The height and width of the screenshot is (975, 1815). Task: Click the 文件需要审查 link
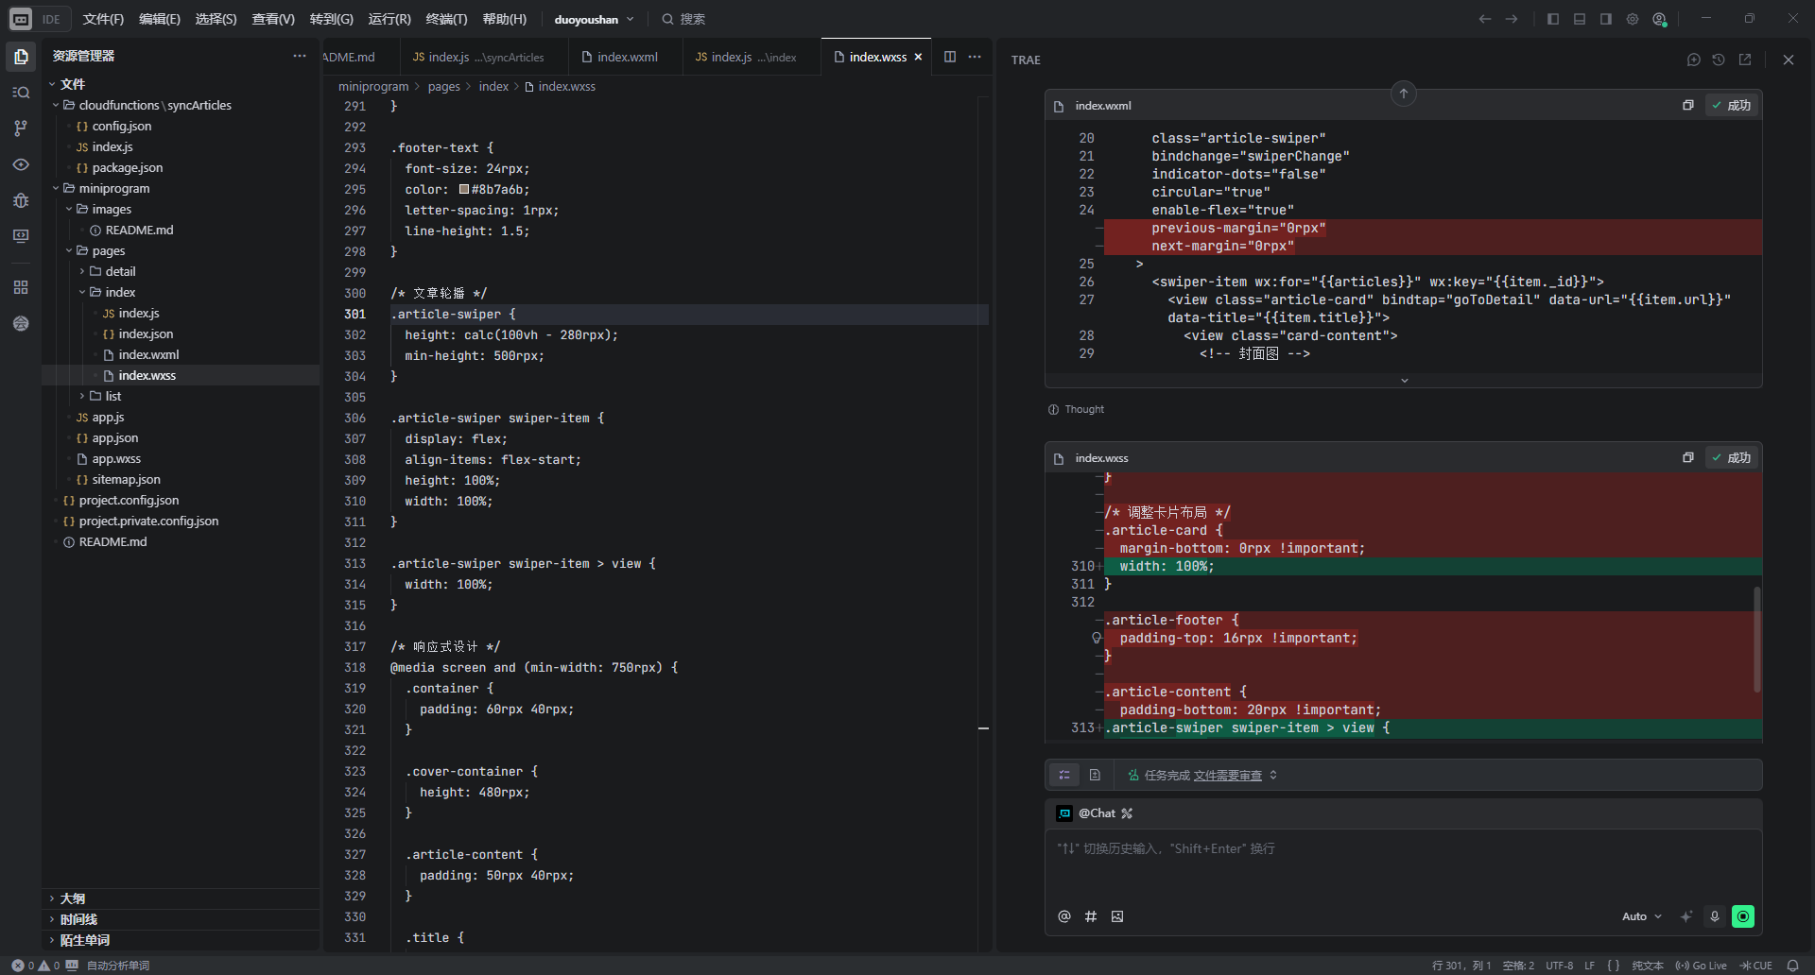(x=1227, y=776)
